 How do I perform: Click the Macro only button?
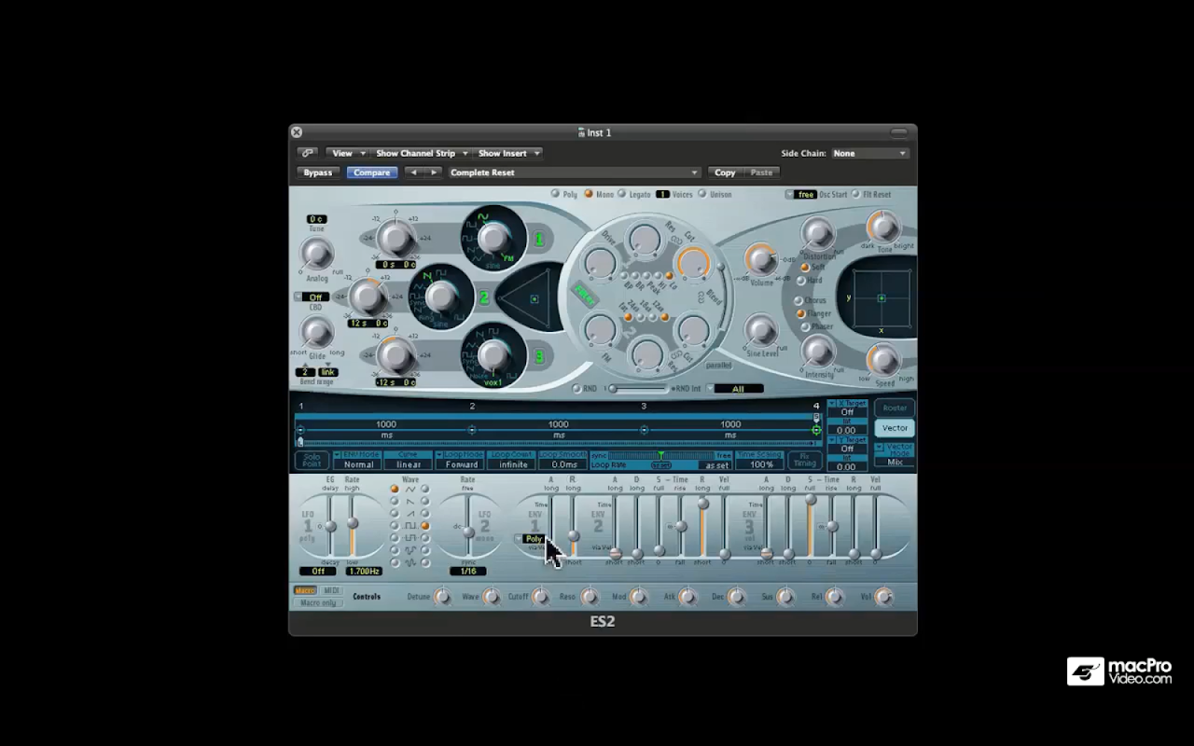click(x=318, y=602)
